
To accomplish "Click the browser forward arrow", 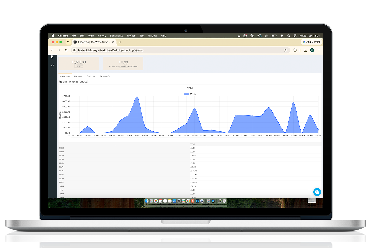I will pos(59,50).
